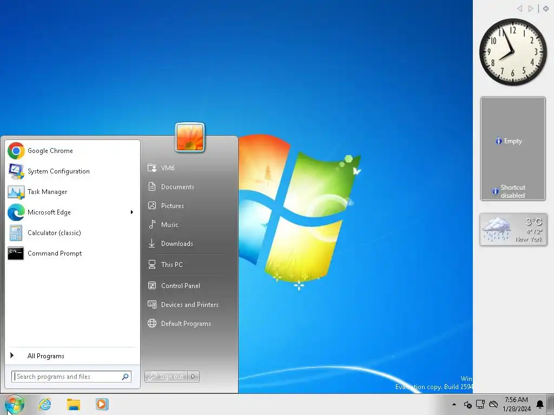Click the analog clock gadget
This screenshot has width=554, height=415.
[513, 52]
